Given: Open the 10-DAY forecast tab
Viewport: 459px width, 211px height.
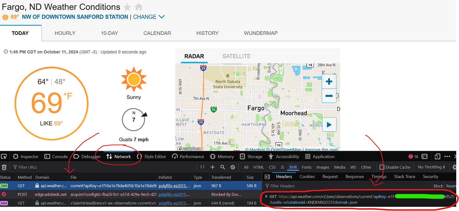Looking at the screenshot, I should click(109, 33).
